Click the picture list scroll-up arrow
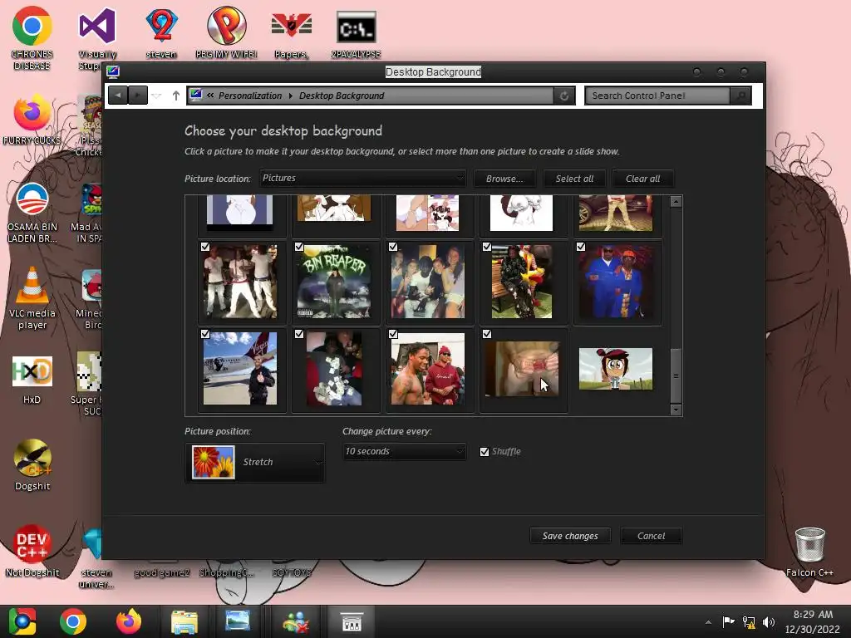Image resolution: width=851 pixels, height=638 pixels. pyautogui.click(x=676, y=202)
